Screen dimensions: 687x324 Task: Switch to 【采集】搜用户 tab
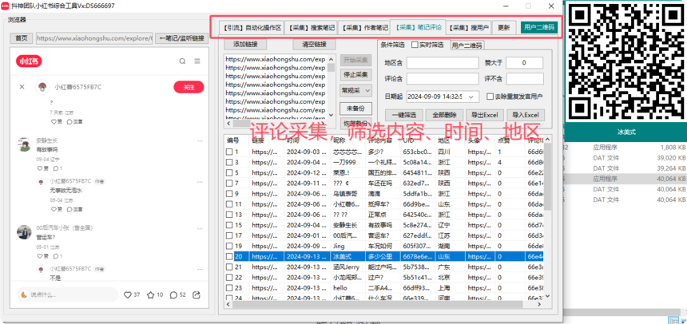(469, 28)
